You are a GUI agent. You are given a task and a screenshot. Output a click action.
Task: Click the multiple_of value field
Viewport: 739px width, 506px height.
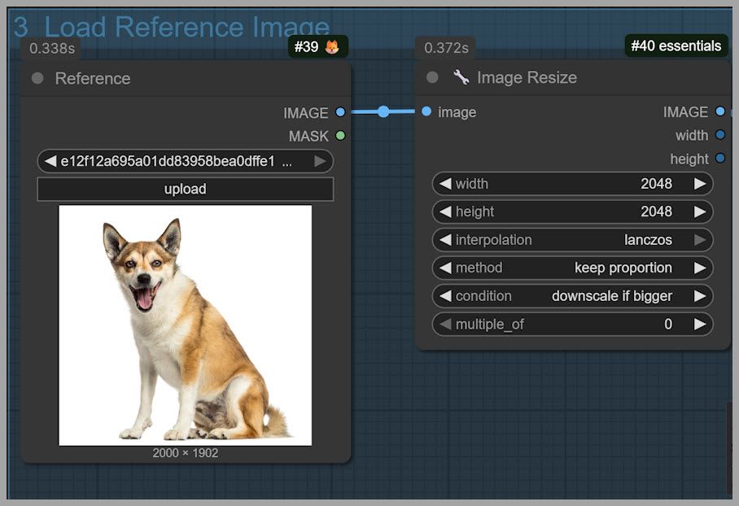(x=572, y=324)
